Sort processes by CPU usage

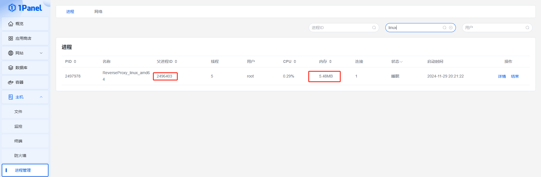[290, 61]
